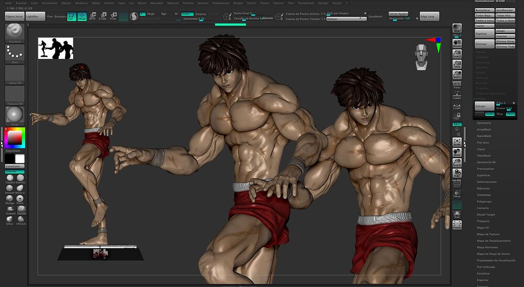Switch to Zmenos subtract mode

[x=201, y=14]
